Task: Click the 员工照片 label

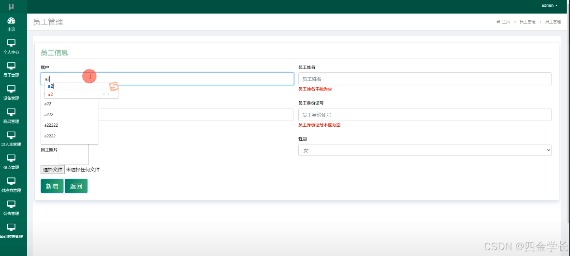Action: (x=49, y=150)
